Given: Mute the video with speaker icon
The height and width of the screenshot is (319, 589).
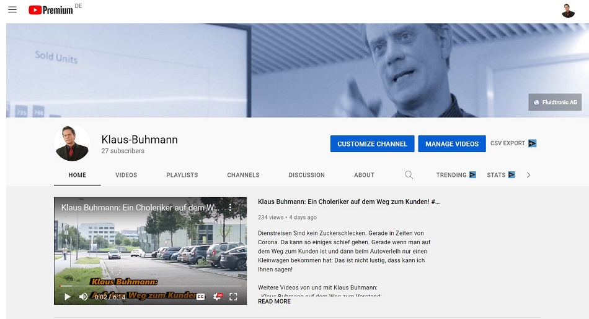Looking at the screenshot, I should [83, 297].
